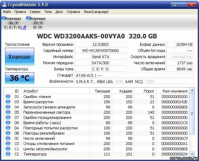Click raw value 000000021C9
Viewport: 199px width, 161px height.
pos(174,123)
